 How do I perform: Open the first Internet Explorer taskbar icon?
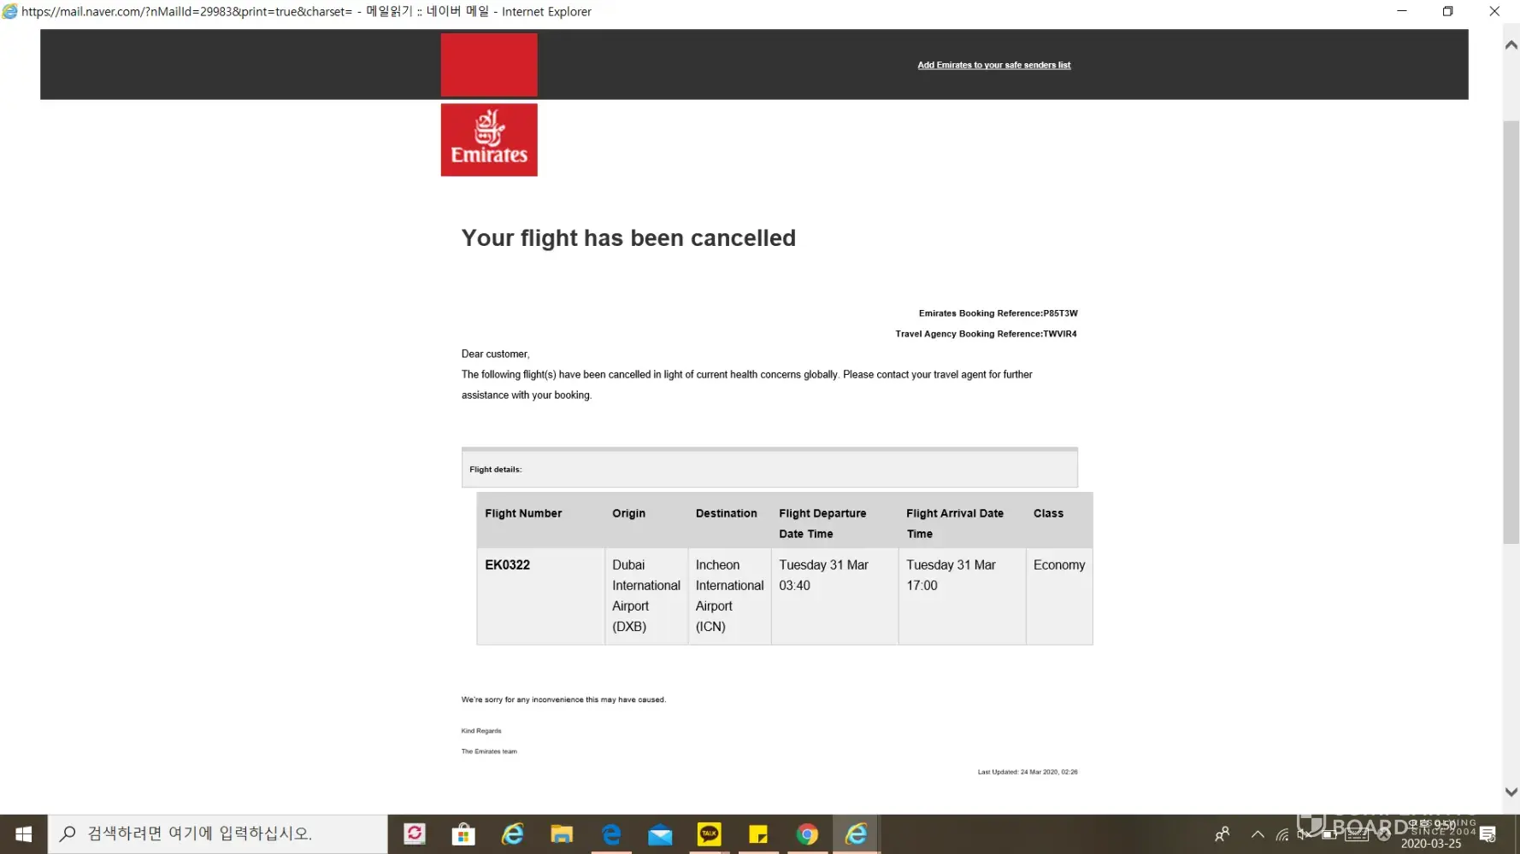click(513, 834)
